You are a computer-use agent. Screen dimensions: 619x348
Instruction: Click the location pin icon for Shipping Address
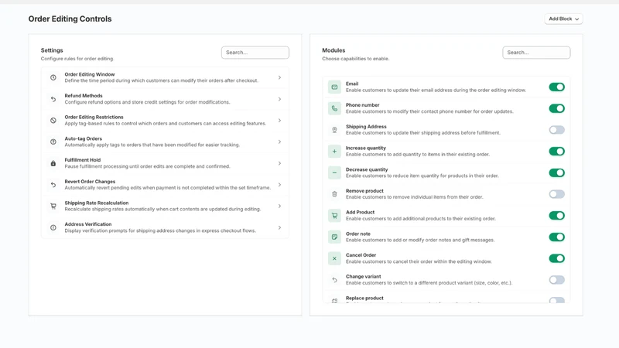click(334, 130)
